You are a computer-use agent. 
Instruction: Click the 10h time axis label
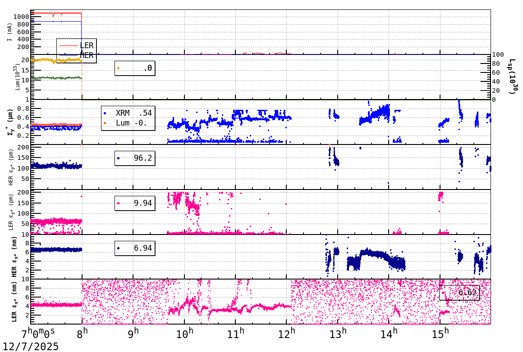coord(184,333)
